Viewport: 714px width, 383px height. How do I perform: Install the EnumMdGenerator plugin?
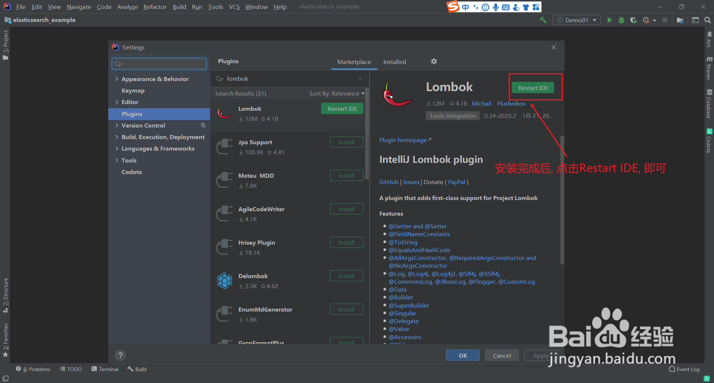coord(347,309)
